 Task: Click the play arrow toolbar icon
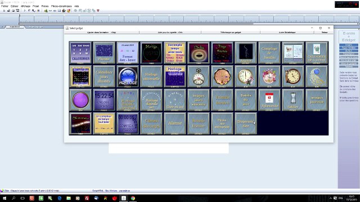pyautogui.click(x=25, y=11)
